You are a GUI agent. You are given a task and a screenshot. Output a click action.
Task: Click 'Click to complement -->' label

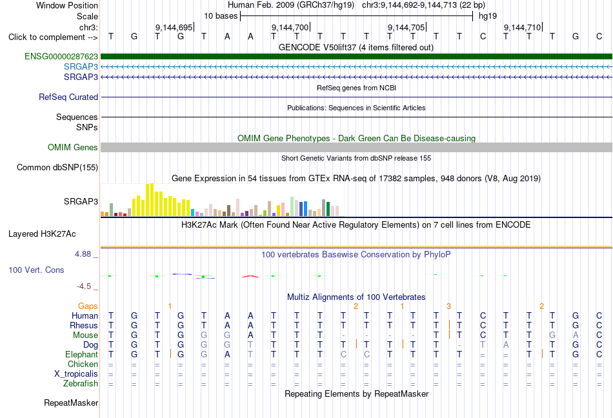pyautogui.click(x=53, y=37)
